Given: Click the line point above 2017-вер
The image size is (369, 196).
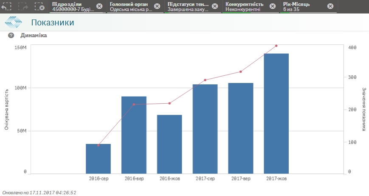Looking at the screenshot, I should point(240,72).
